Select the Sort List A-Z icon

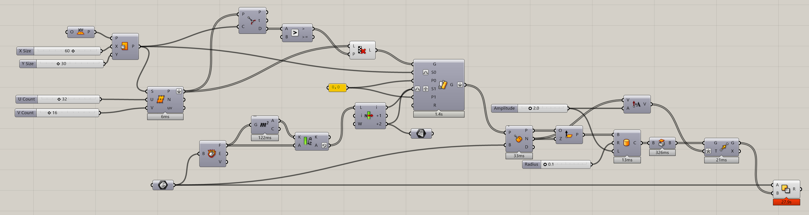pyautogui.click(x=308, y=141)
